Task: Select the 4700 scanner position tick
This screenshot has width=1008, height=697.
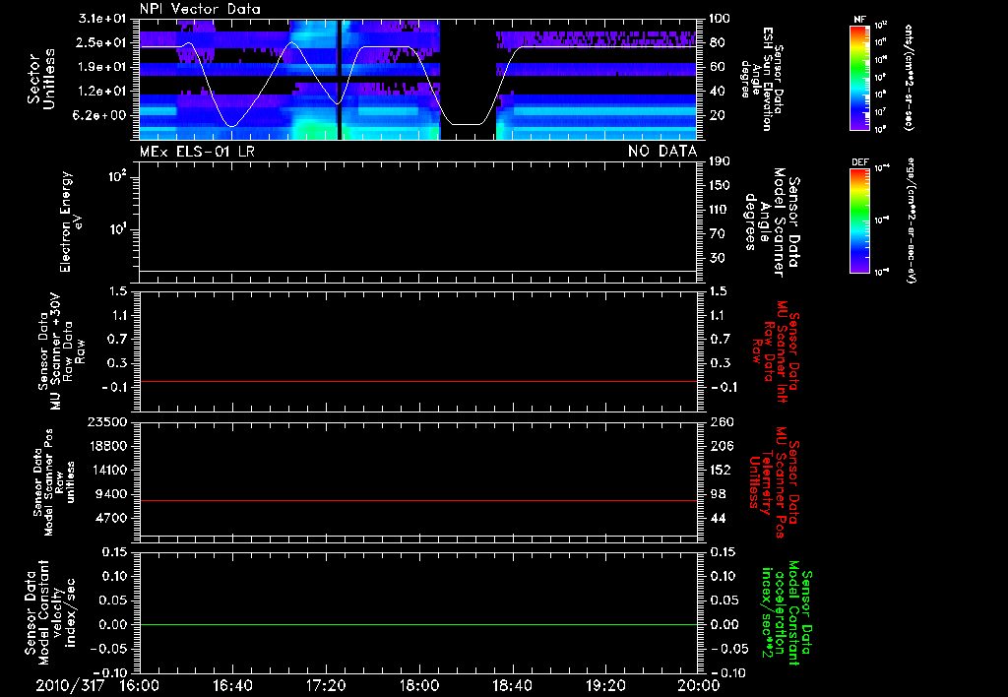Action: coord(110,518)
